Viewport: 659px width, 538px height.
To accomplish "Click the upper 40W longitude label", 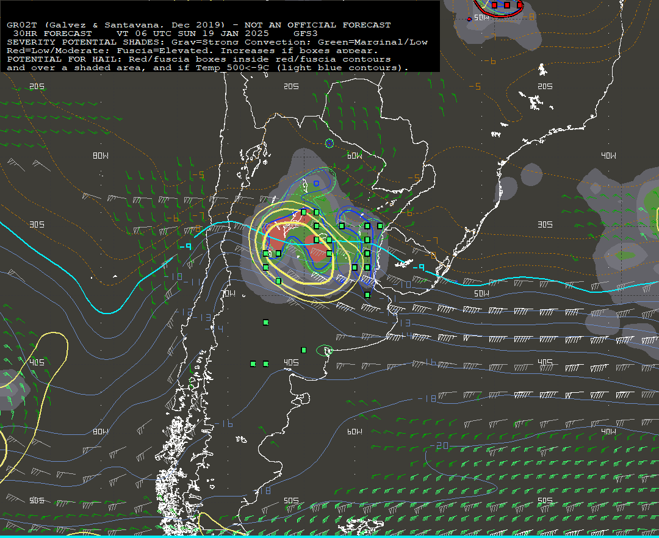I will 608,156.
